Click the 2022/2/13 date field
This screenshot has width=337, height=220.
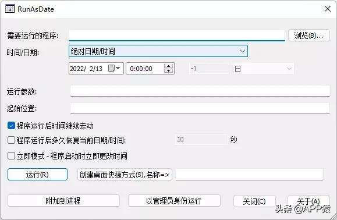[96, 69]
